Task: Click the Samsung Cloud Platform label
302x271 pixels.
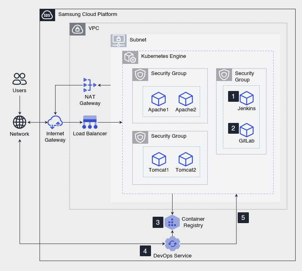Action: pyautogui.click(x=87, y=14)
